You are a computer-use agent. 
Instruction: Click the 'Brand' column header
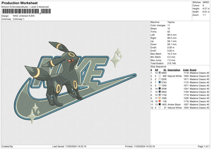(x=193, y=70)
